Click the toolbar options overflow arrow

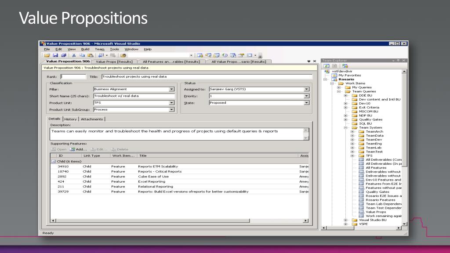(260, 56)
